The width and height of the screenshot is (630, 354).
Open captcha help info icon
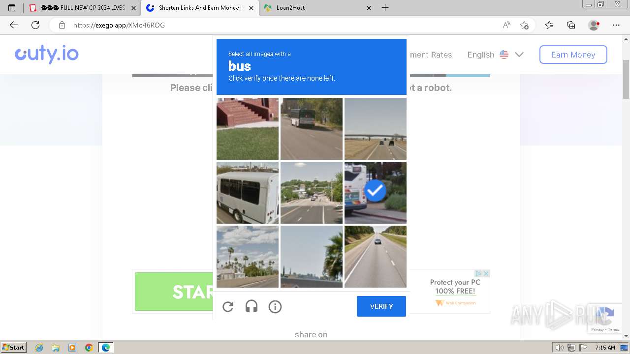pyautogui.click(x=275, y=307)
